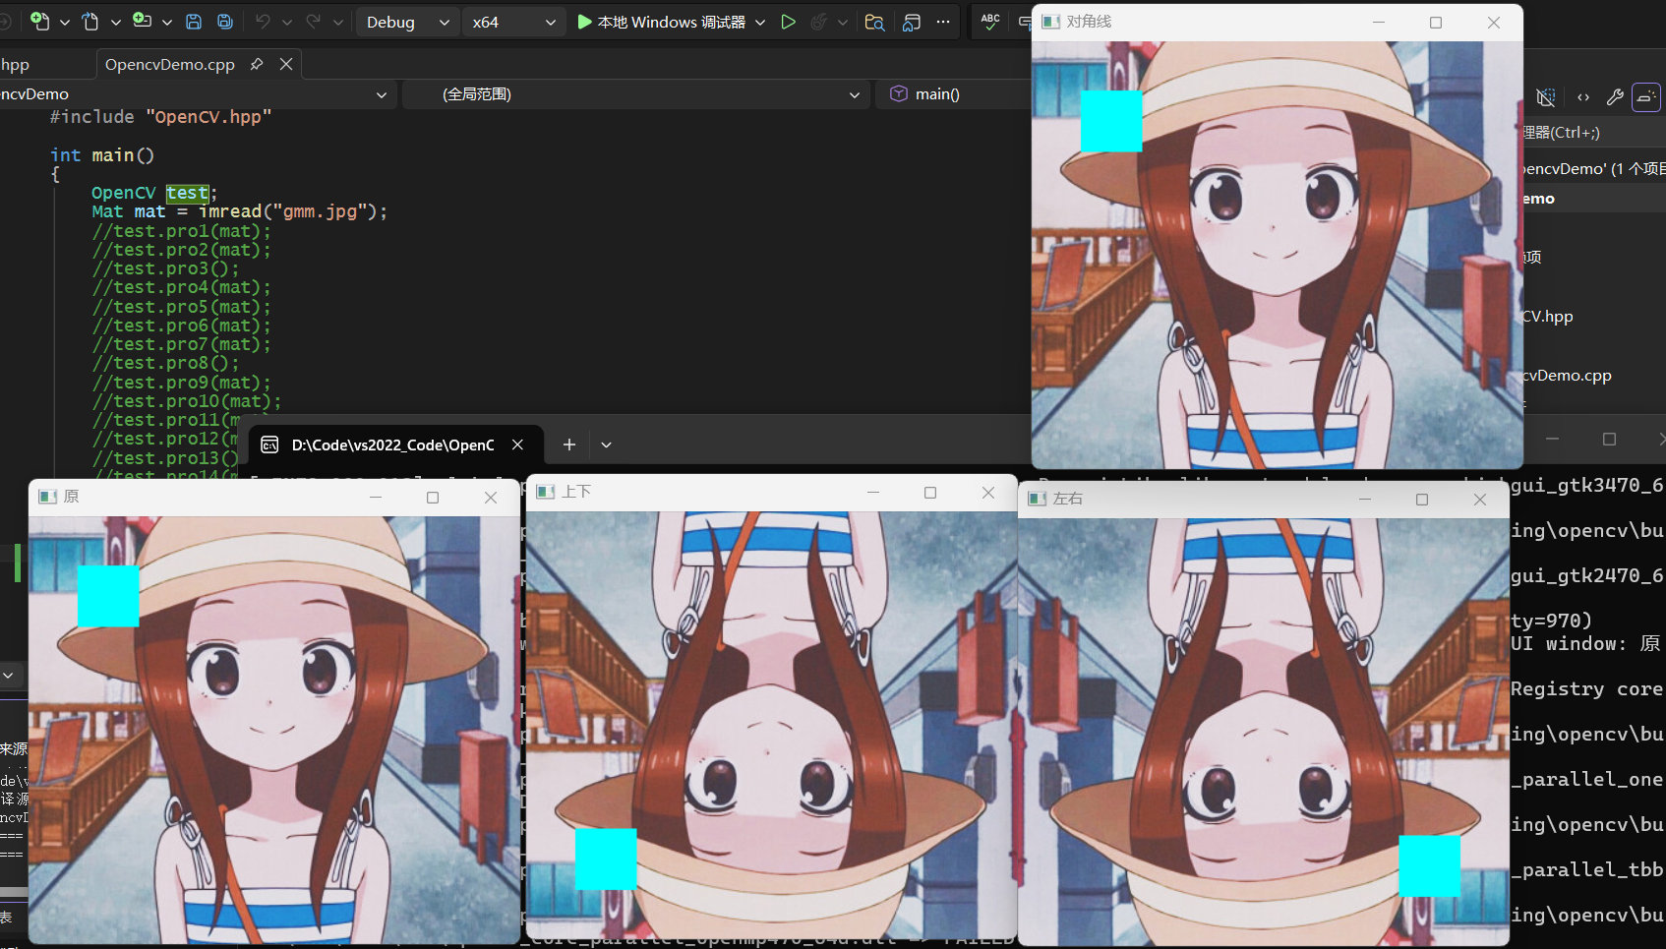Close the OpencvDemo.cpp editor tab
The width and height of the screenshot is (1666, 949).
[286, 64]
